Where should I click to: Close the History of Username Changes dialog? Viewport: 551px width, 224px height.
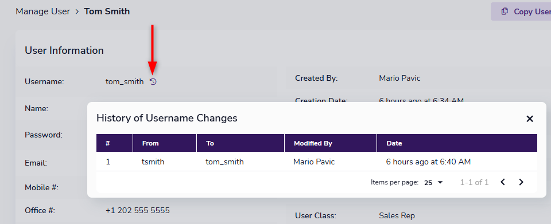pyautogui.click(x=530, y=119)
